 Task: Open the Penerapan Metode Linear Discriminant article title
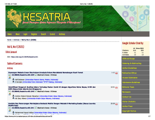(45, 72)
